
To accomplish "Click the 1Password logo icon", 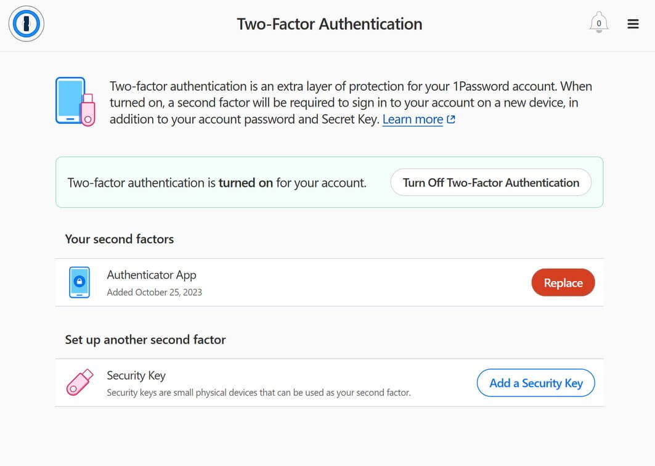I will [x=26, y=24].
